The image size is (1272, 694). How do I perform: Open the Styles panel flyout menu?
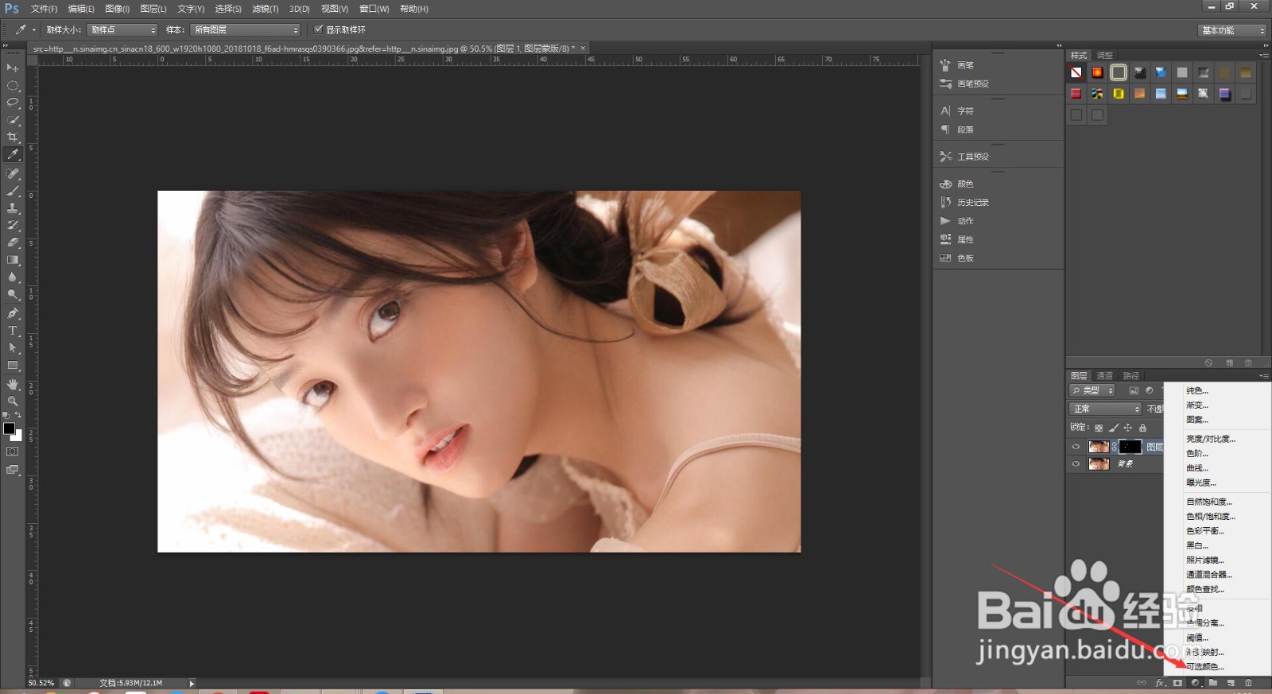(x=1263, y=56)
